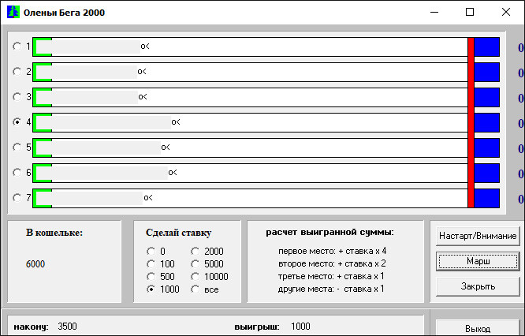Image resolution: width=525 pixels, height=336 pixels.
Task: Click the green start gate of lane 7
Action: tap(43, 198)
